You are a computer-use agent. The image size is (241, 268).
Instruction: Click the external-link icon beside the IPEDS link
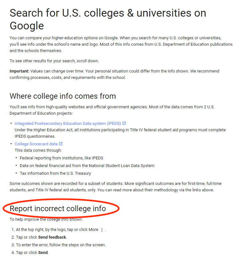point(124,123)
